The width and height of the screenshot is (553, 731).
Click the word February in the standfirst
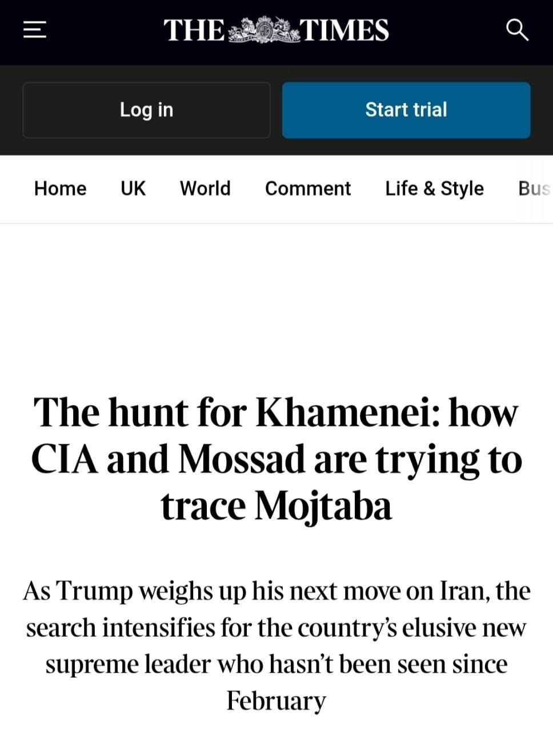276,701
